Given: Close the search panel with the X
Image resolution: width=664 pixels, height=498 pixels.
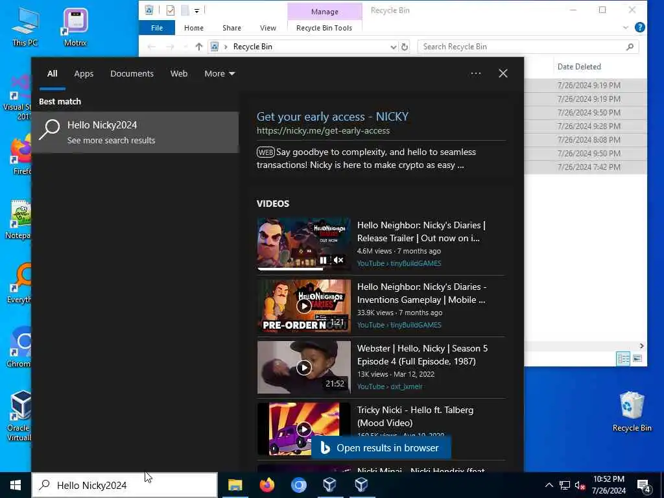Looking at the screenshot, I should click(x=503, y=74).
